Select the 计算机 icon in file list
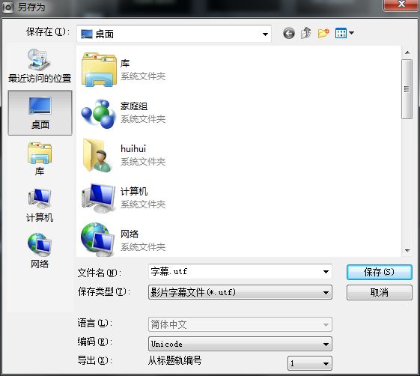 [99, 198]
